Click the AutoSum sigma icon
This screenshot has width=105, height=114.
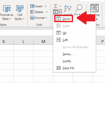tap(56, 6)
